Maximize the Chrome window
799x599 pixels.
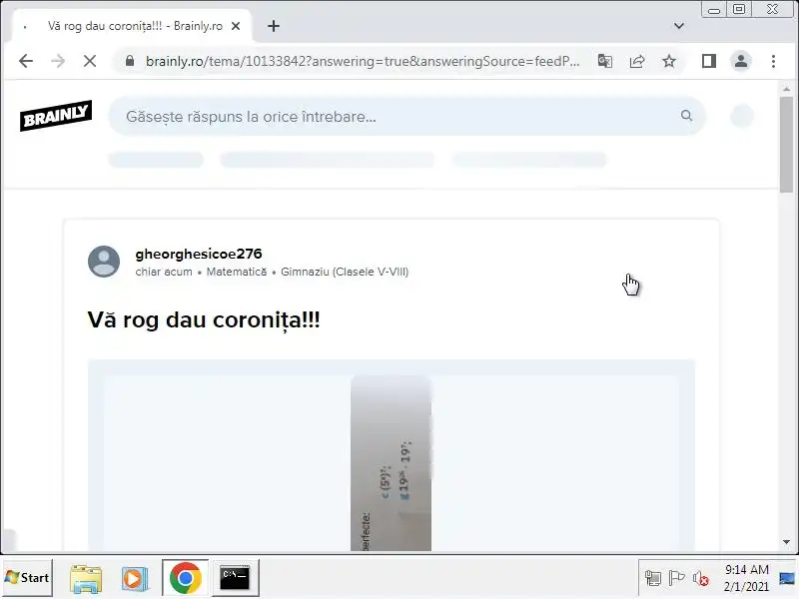coord(739,9)
